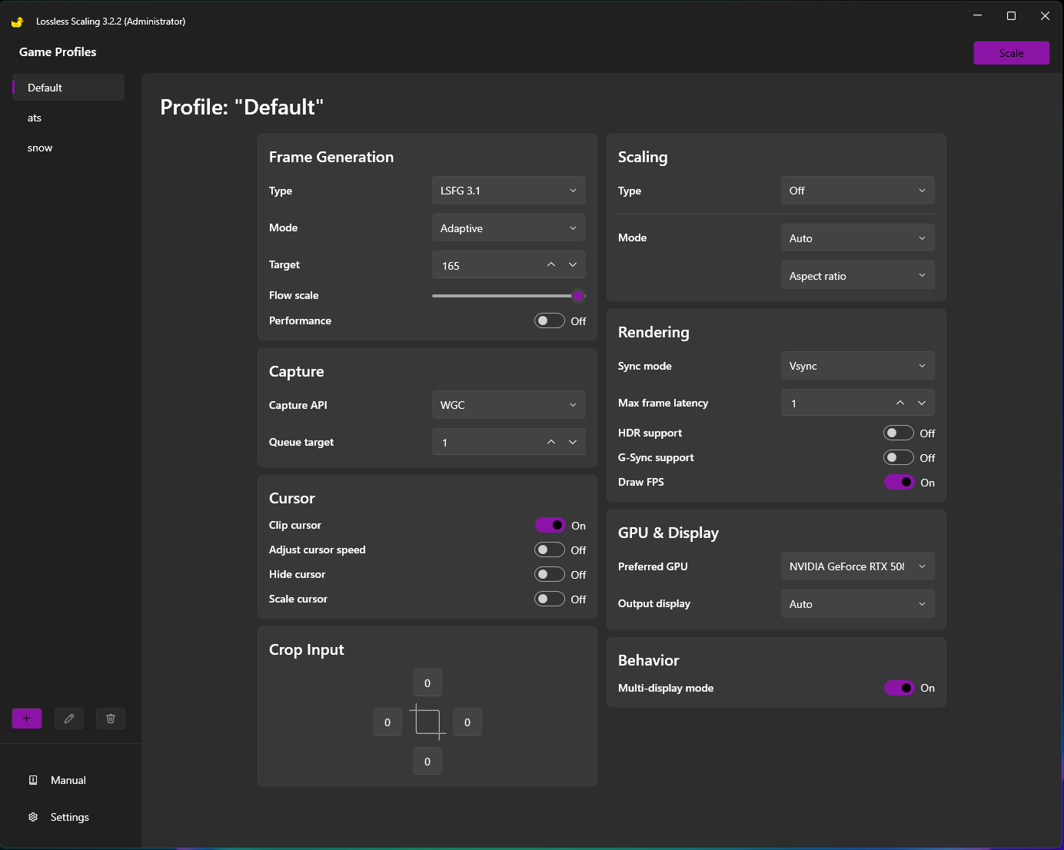Enable Adjust cursor speed toggle
Image resolution: width=1064 pixels, height=850 pixels.
(x=550, y=550)
